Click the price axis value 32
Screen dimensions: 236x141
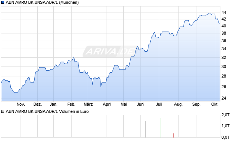[224, 57]
